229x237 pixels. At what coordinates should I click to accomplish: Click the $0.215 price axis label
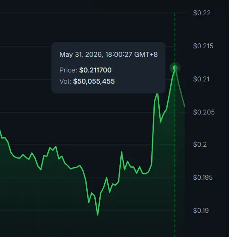tap(203, 46)
